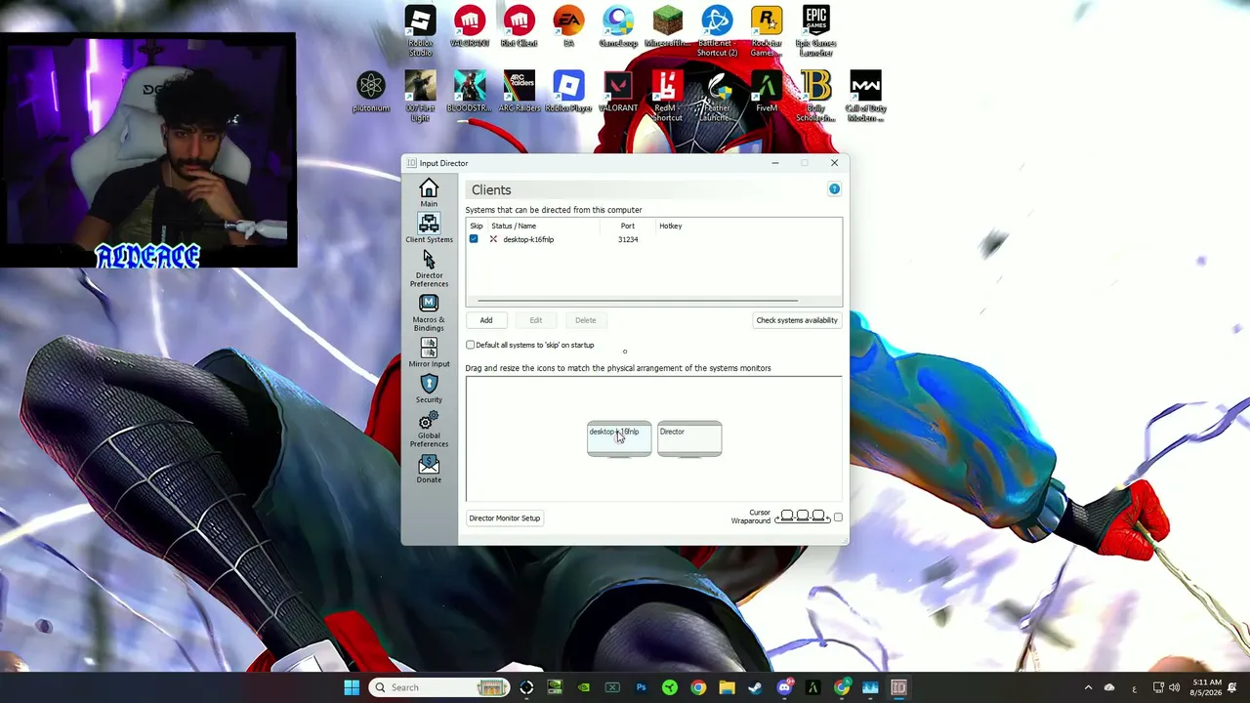Open Global Preferences
Screen dimensions: 1250x703
[429, 430]
